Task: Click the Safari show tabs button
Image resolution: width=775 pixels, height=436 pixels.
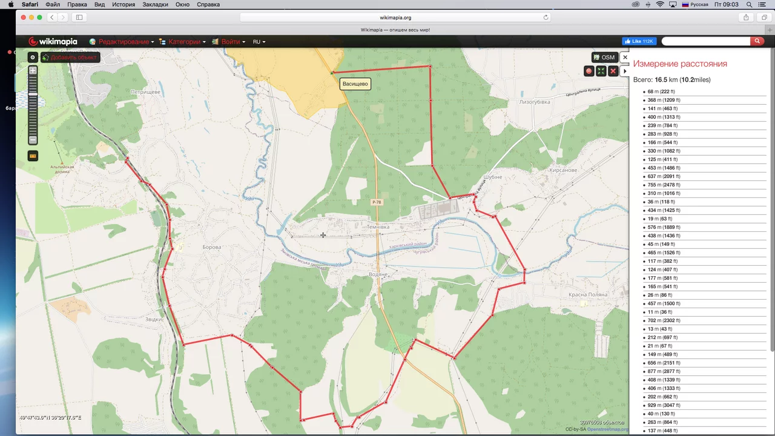Action: (764, 18)
